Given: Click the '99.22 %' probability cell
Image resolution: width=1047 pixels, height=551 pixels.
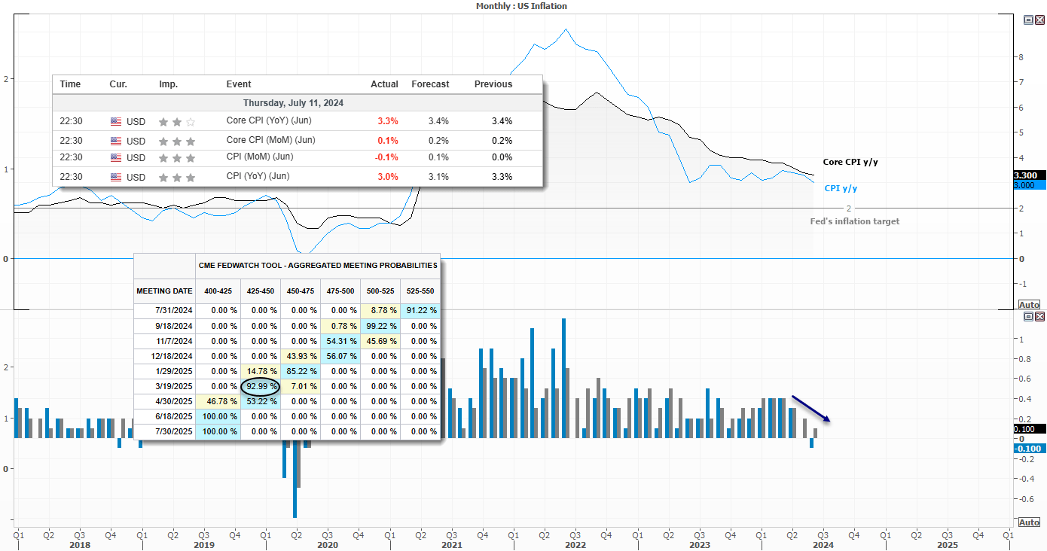Looking at the screenshot, I should coord(380,326).
